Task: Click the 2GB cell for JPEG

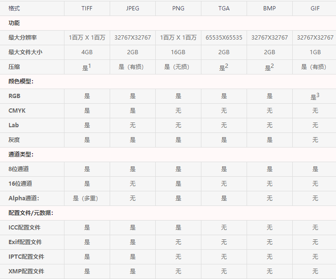Action: point(132,52)
